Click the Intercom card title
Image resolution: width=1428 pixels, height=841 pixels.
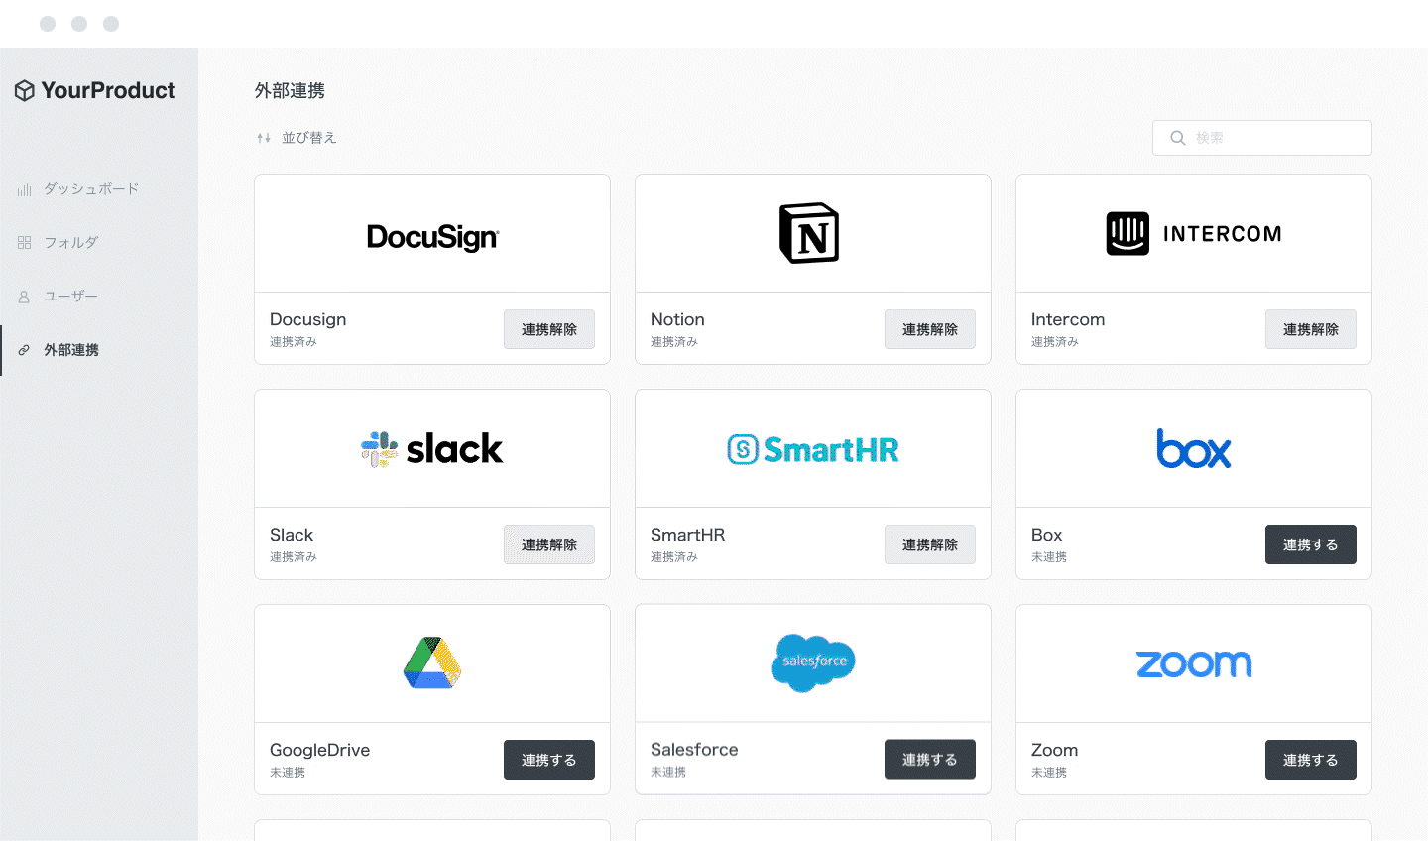coord(1068,319)
